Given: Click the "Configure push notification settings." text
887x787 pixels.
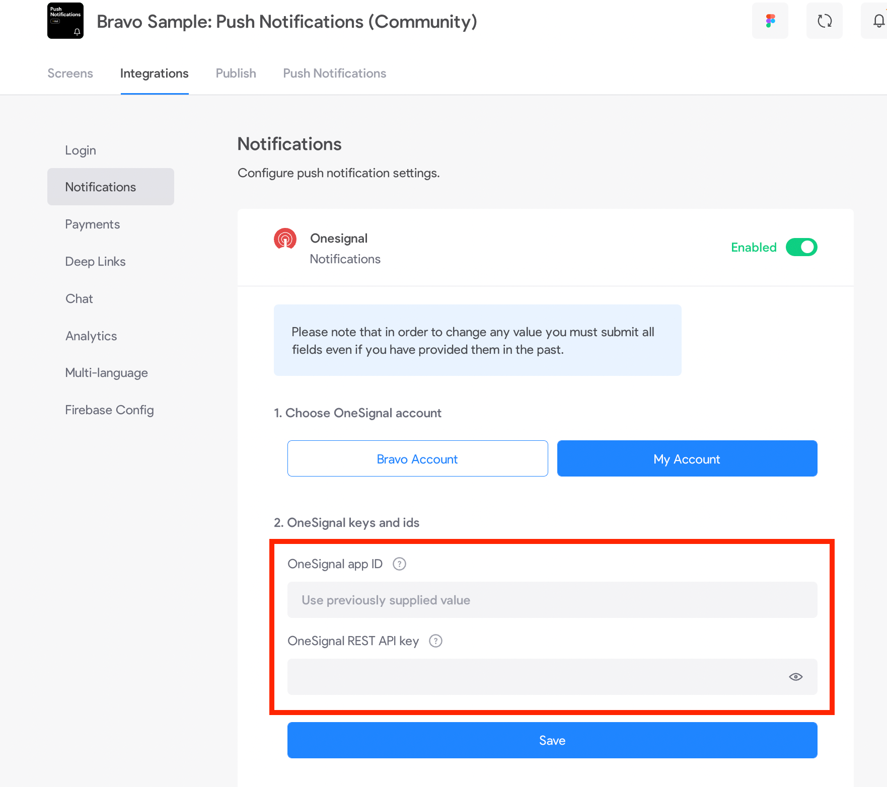Looking at the screenshot, I should (x=338, y=173).
